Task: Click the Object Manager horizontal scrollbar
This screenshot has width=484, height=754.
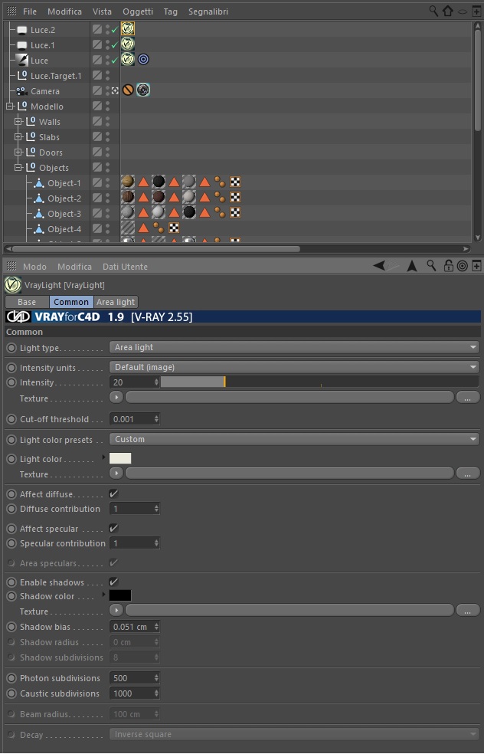Action: pos(156,248)
